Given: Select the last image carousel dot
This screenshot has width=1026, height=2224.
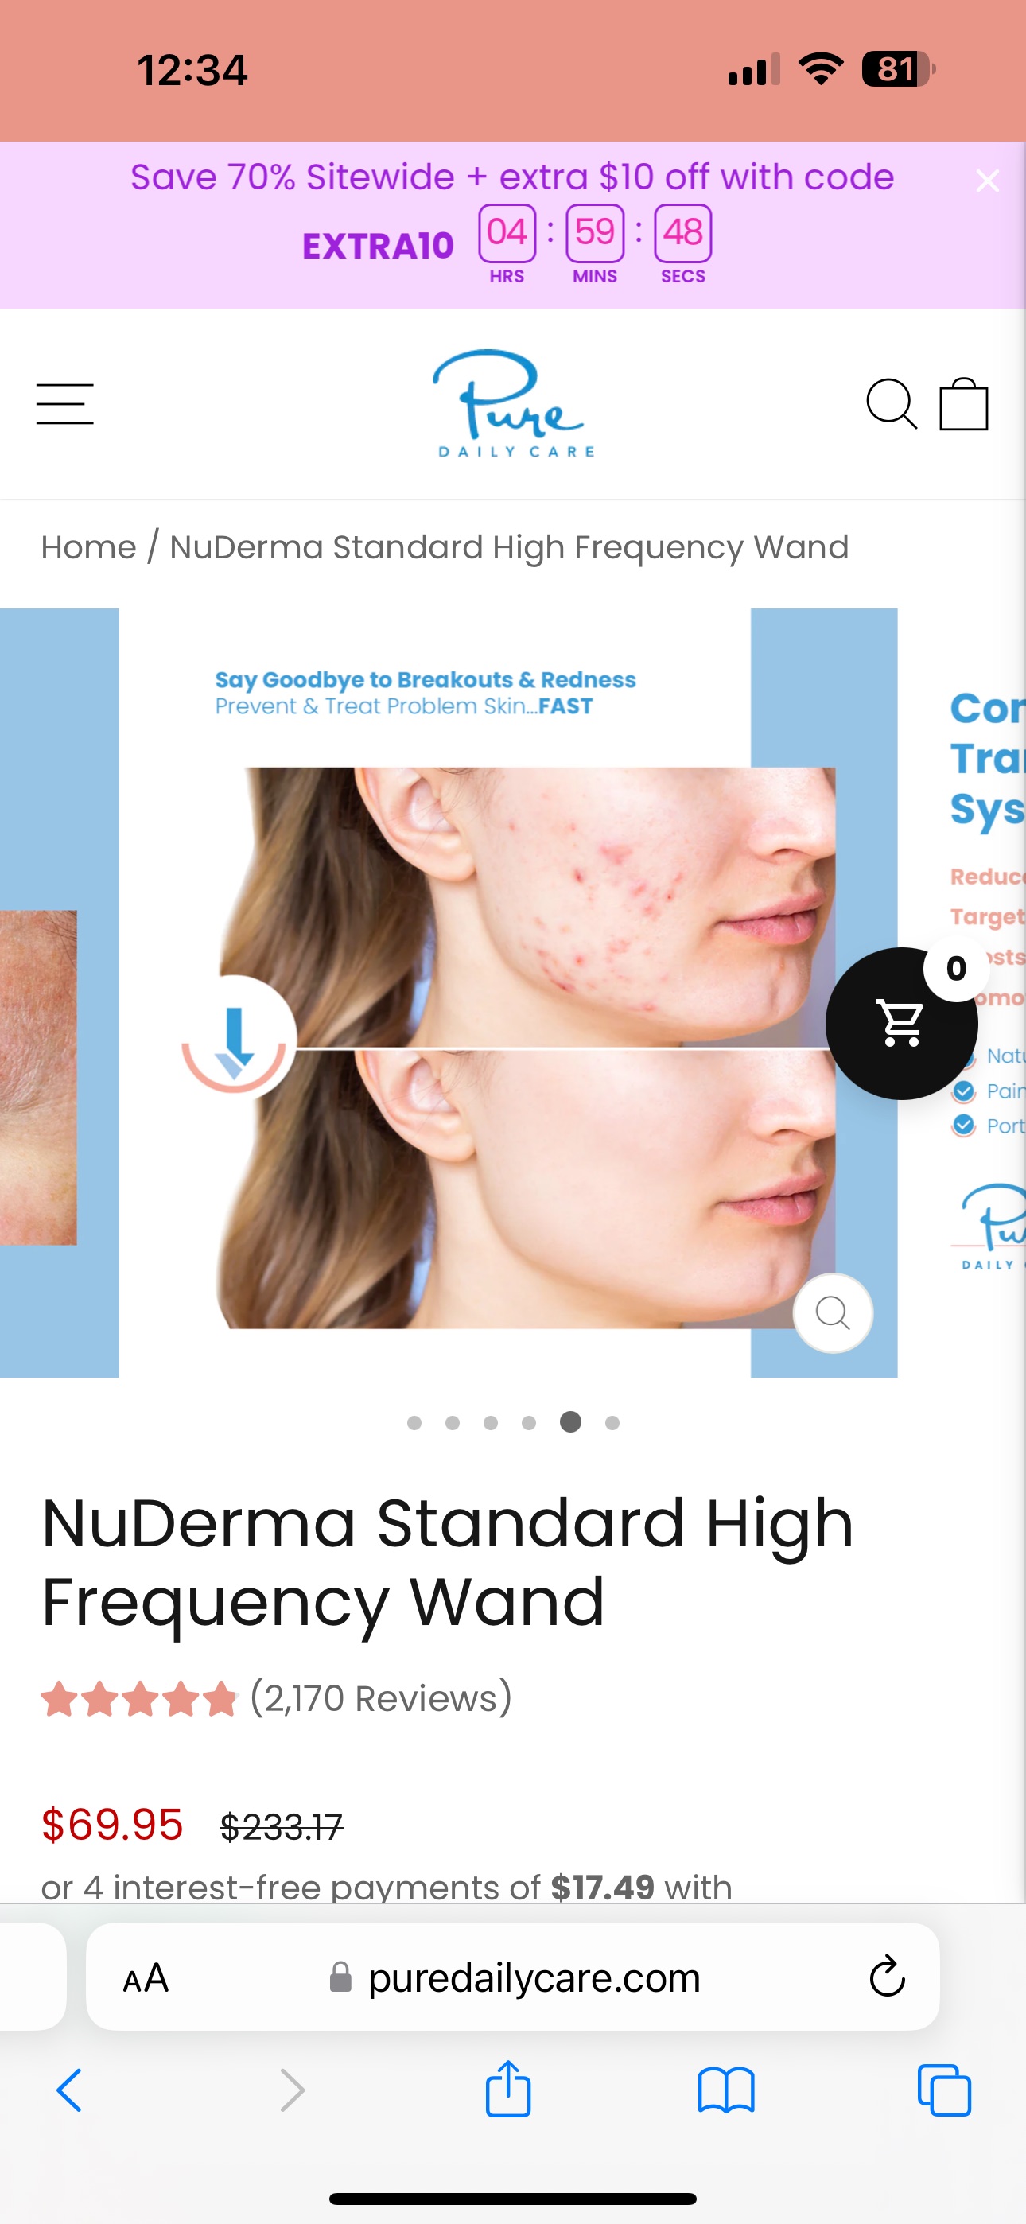Looking at the screenshot, I should [x=612, y=1422].
